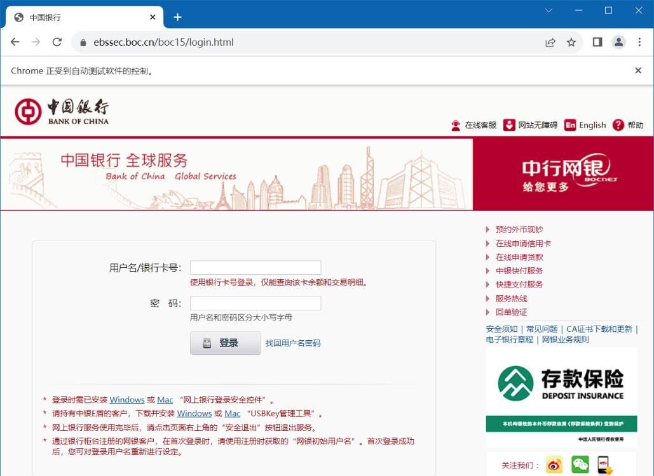Screen dimensions: 654x476
Task: Open CA证书下载和更新 link
Action: [x=599, y=329]
